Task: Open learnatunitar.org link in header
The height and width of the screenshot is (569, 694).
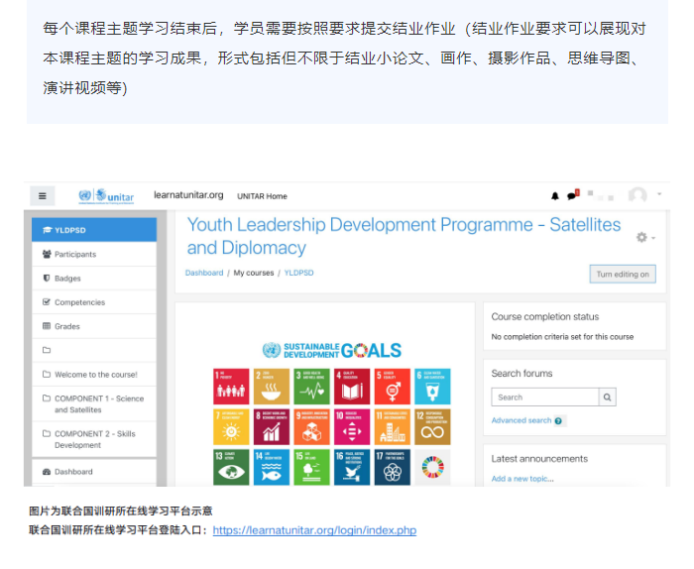Action: (x=188, y=195)
